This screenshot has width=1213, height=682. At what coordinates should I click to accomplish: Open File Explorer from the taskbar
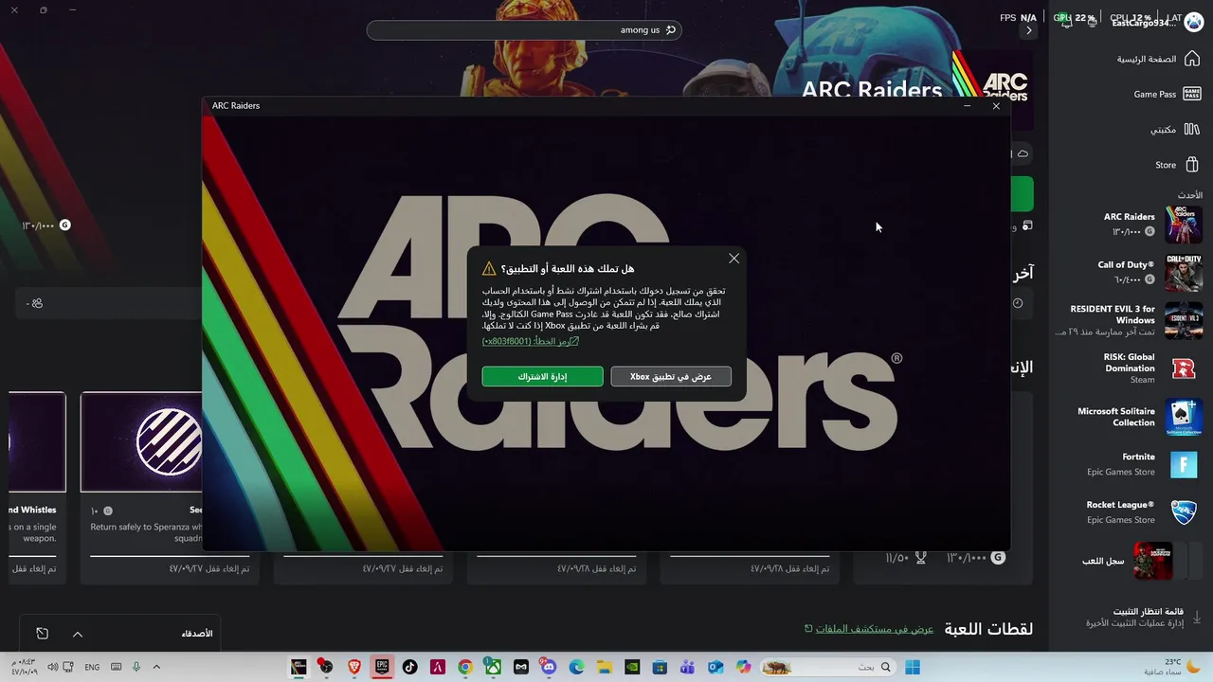coord(604,667)
